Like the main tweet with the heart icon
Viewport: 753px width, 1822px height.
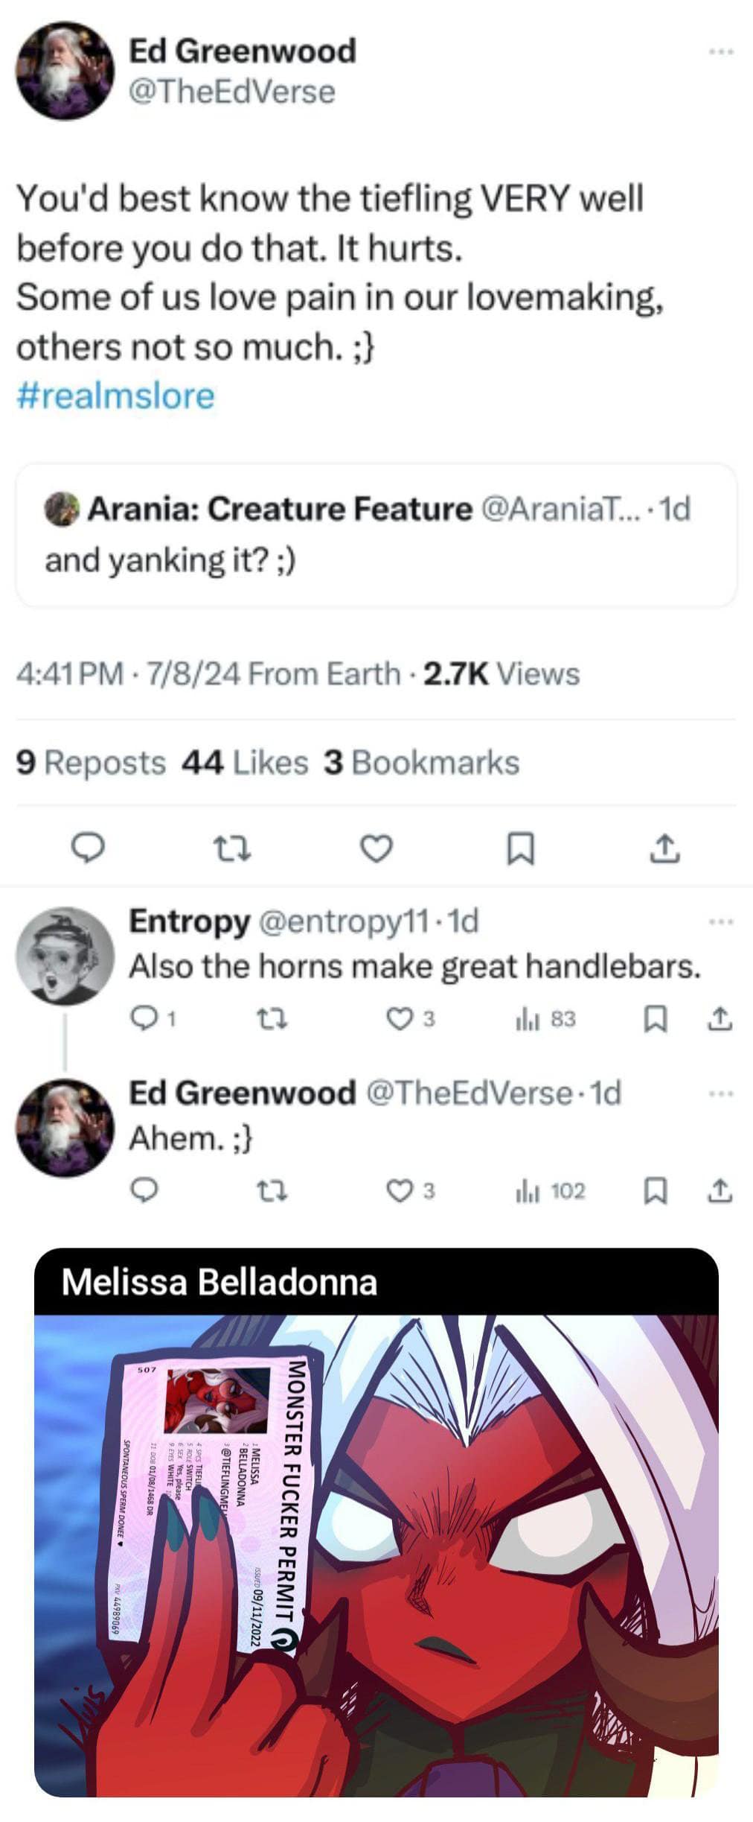coord(376,848)
